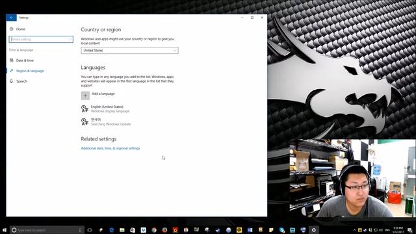Open the yellow KakaoTalk taskbar icon
Image resolution: width=416 pixels, height=234 pixels.
(239, 230)
